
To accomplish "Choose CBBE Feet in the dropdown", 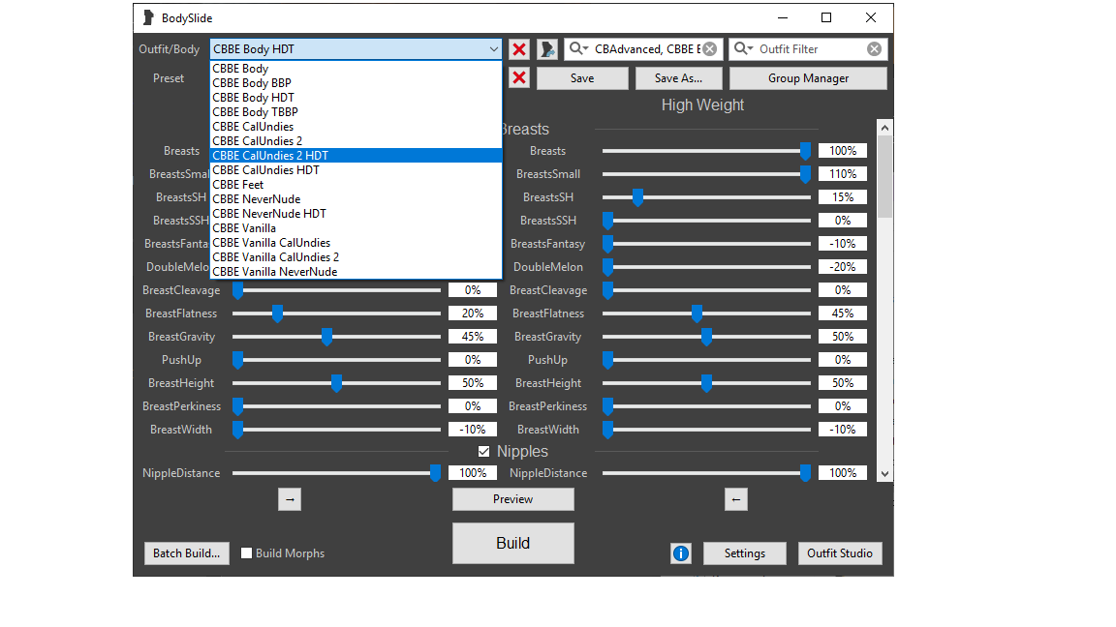I will point(356,185).
